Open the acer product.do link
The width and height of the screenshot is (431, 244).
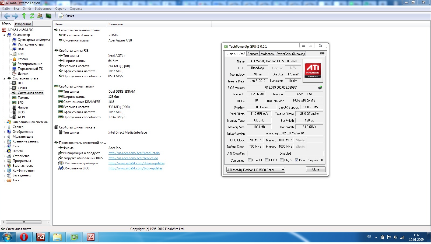point(134,153)
